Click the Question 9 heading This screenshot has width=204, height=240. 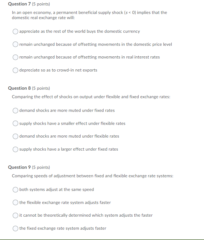[x=19, y=167]
